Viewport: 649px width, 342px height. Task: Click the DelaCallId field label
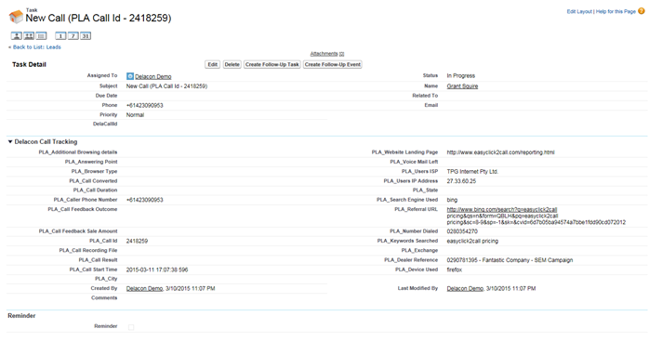pyautogui.click(x=105, y=124)
